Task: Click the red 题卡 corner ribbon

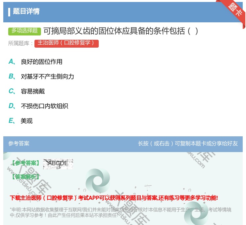Action: (235, 11)
